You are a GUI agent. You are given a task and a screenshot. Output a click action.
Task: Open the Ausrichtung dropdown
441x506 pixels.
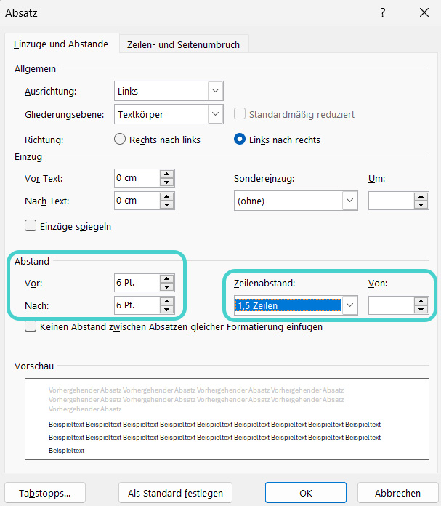coord(216,91)
